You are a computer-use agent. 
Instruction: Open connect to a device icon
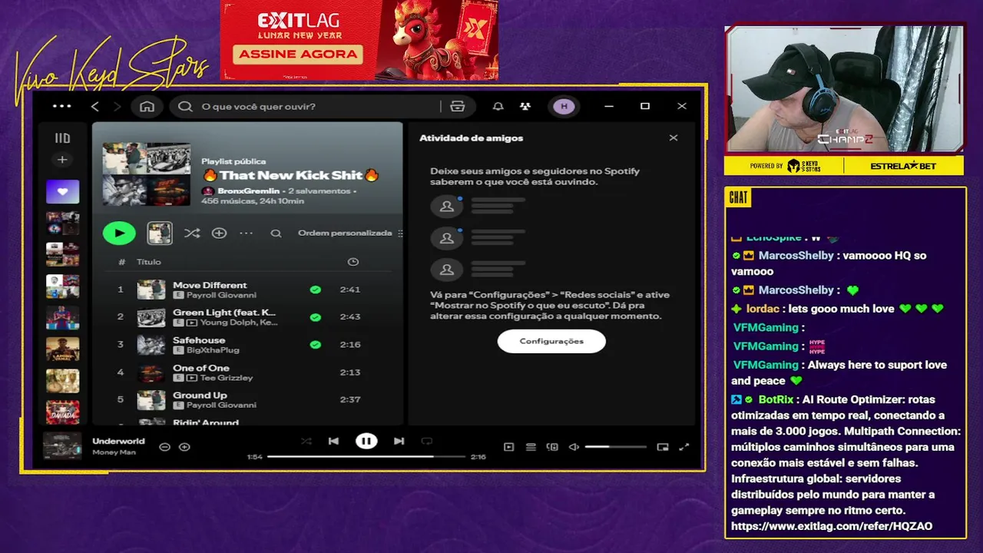(x=552, y=447)
